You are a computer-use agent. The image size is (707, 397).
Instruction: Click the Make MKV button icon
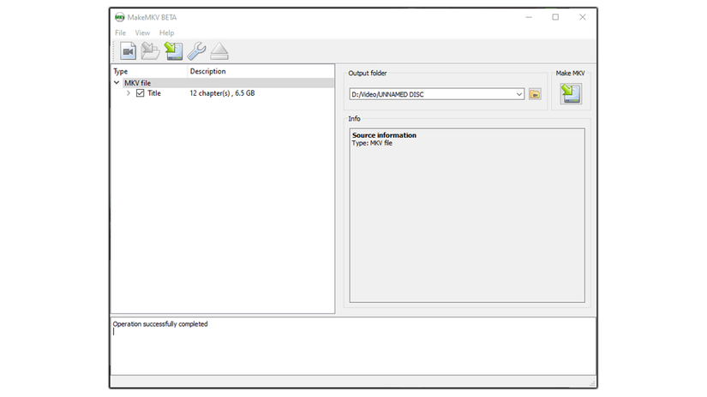tap(571, 93)
